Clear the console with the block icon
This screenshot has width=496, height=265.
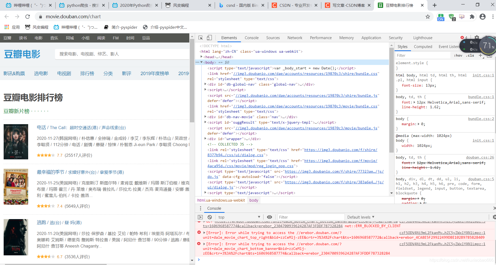(x=210, y=217)
